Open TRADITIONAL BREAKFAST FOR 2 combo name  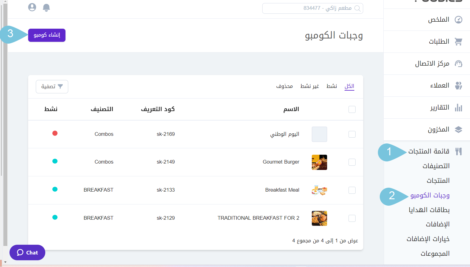tap(258, 218)
